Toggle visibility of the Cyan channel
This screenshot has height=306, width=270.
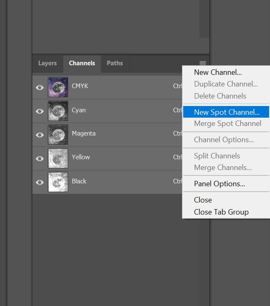click(40, 111)
